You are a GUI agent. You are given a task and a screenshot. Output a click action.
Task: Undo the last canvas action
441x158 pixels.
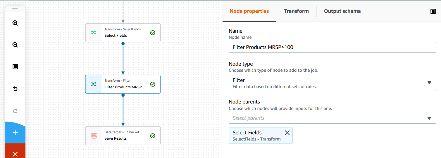tap(15, 89)
